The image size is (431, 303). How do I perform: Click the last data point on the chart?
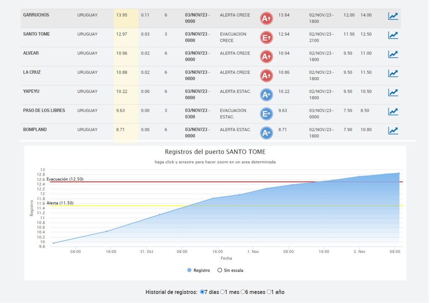click(399, 173)
